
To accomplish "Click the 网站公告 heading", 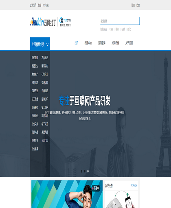I will (x=109, y=186).
